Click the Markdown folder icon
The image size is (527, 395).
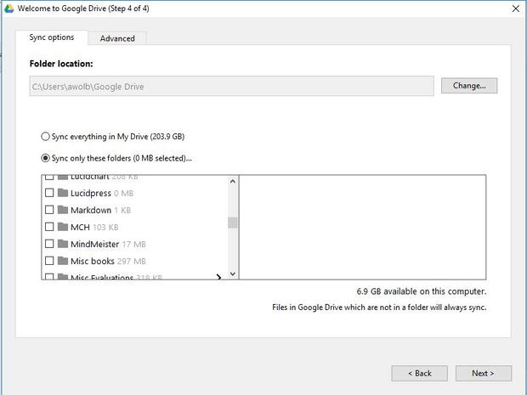click(63, 210)
